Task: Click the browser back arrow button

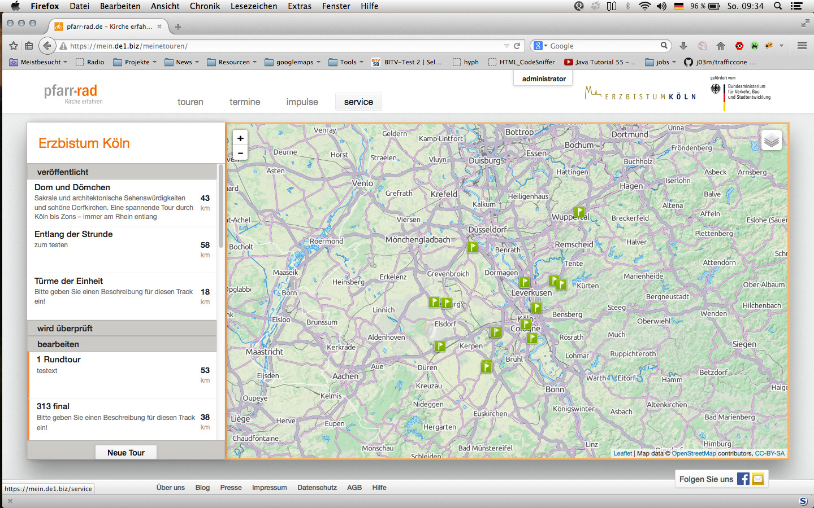Action: (47, 46)
